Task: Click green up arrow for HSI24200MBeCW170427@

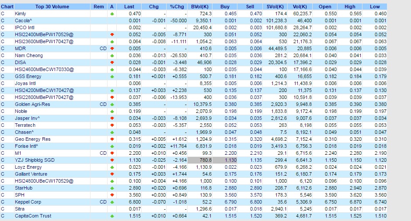Action: tap(112, 91)
